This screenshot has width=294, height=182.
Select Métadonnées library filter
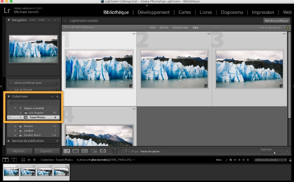point(180,28)
